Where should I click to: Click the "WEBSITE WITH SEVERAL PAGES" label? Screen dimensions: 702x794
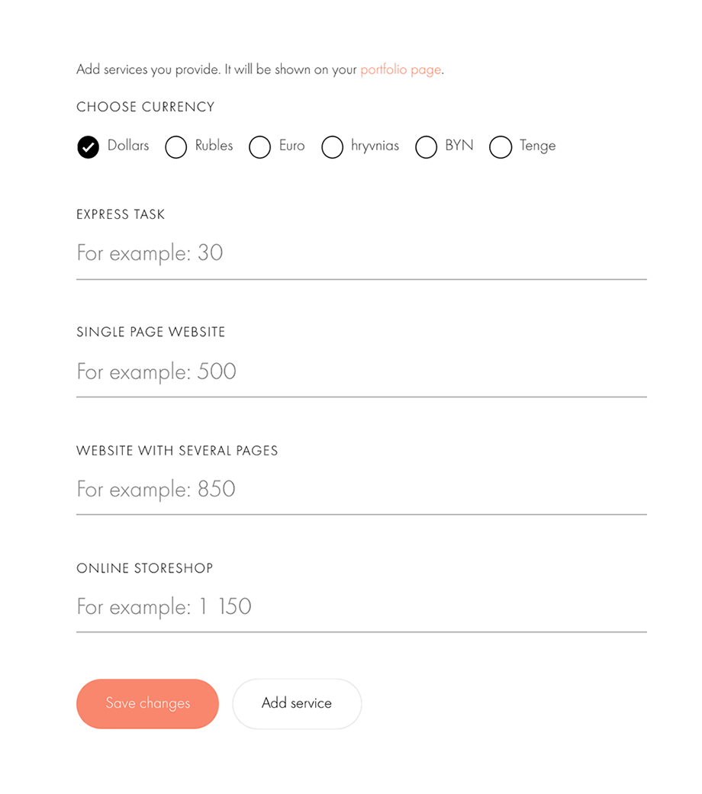177,450
